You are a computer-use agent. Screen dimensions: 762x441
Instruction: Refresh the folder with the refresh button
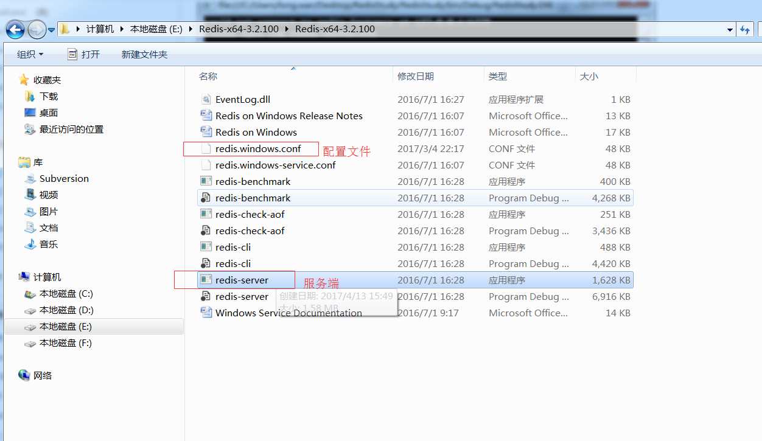(745, 29)
